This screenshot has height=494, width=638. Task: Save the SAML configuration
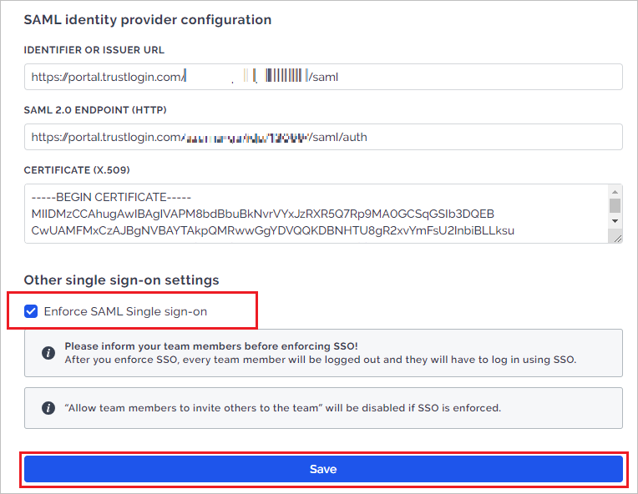pyautogui.click(x=323, y=469)
